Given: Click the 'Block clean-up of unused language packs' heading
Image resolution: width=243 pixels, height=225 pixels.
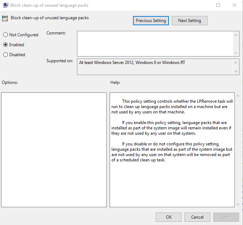Looking at the screenshot, I should (50, 18).
